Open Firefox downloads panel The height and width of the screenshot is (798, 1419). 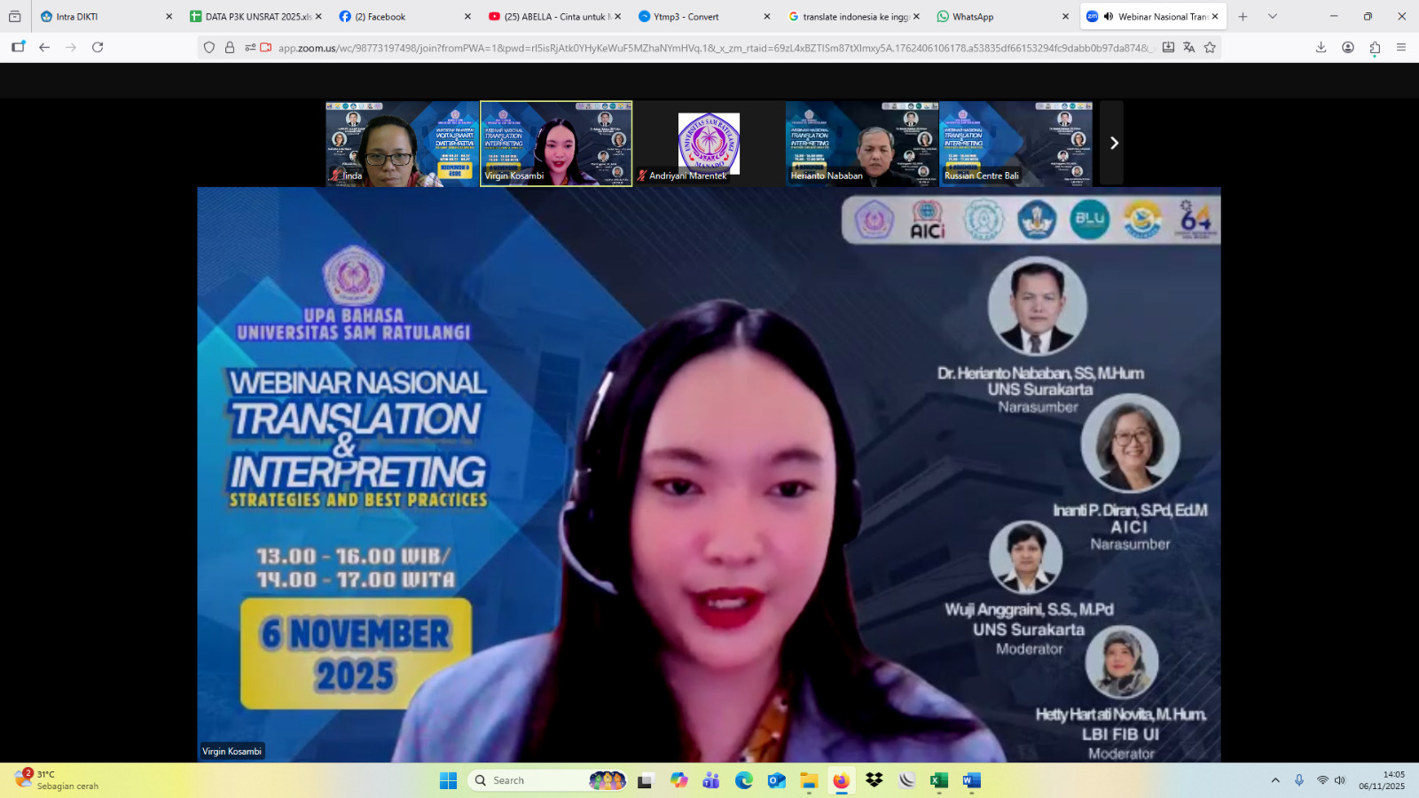click(x=1321, y=47)
